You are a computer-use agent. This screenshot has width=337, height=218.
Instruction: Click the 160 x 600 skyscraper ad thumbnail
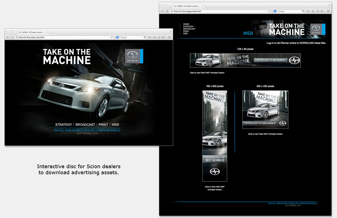coord(215,136)
